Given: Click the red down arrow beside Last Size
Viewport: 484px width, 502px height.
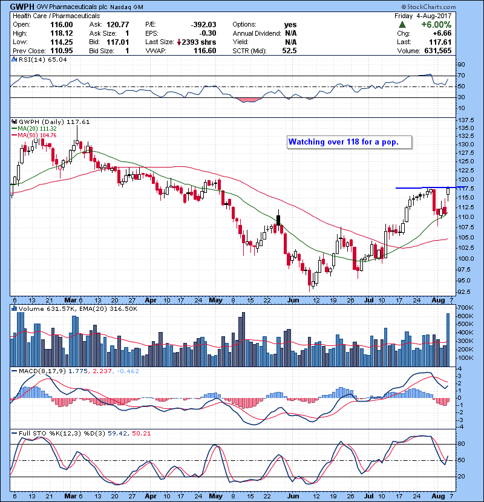Looking at the screenshot, I should pos(179,42).
